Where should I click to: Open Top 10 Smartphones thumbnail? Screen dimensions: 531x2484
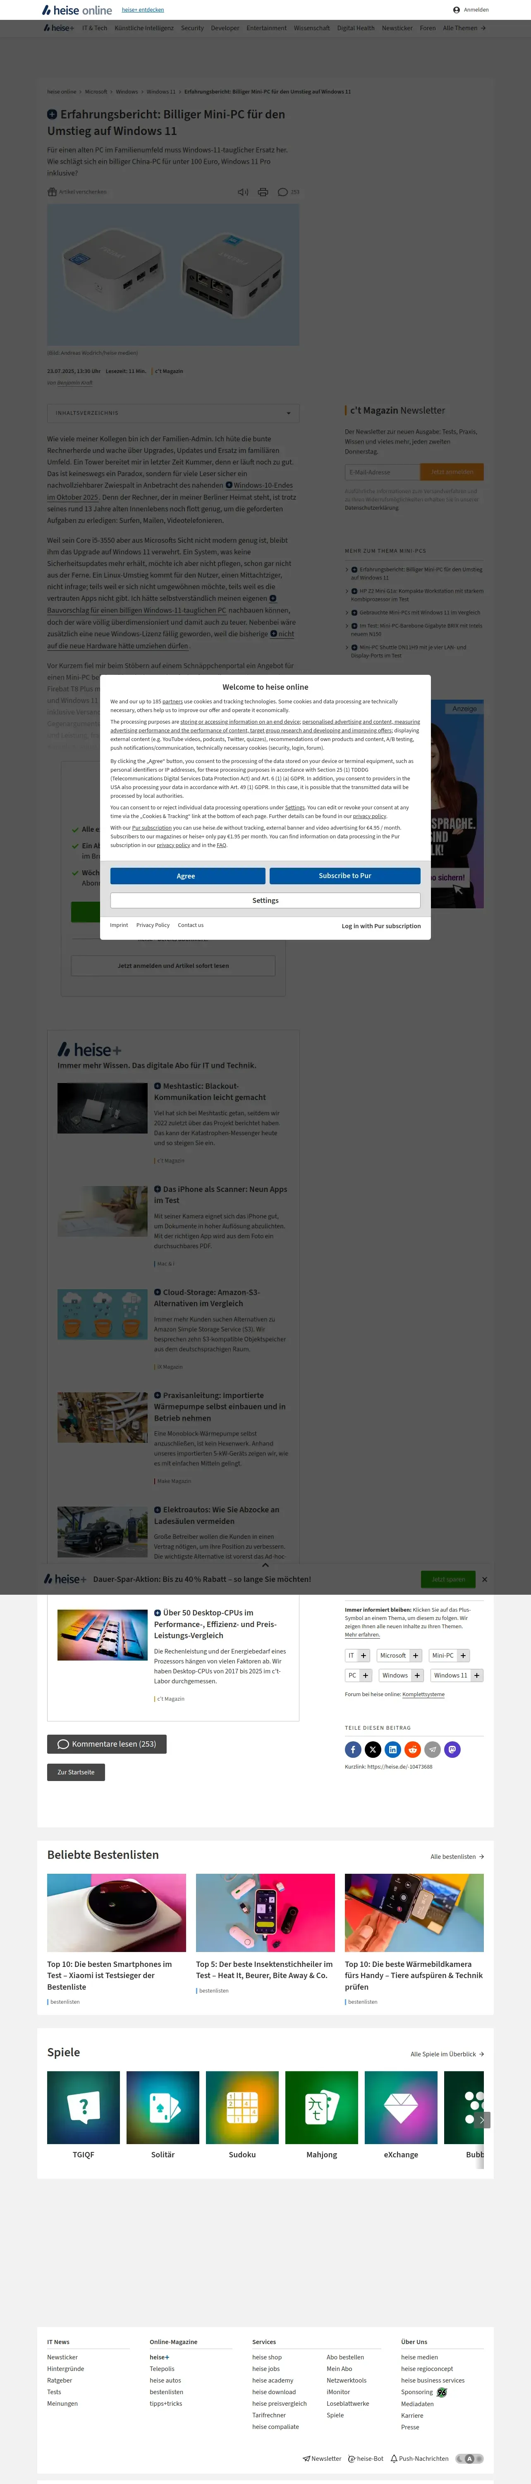[x=117, y=1913]
